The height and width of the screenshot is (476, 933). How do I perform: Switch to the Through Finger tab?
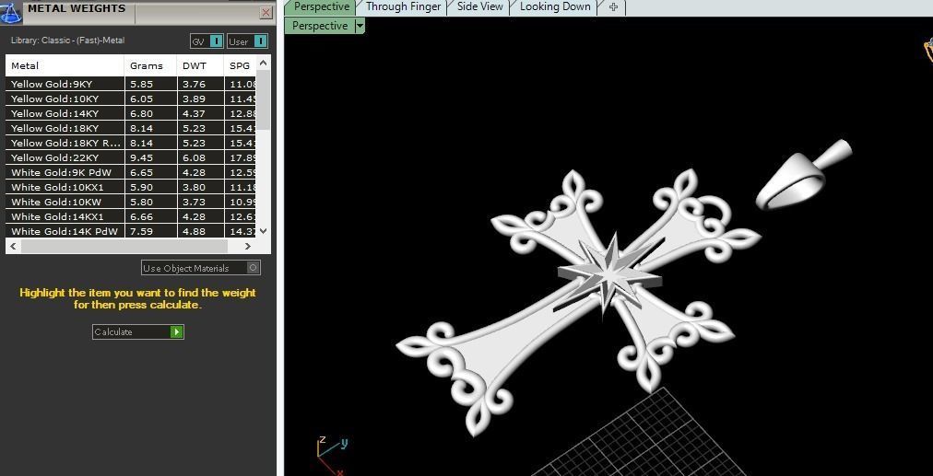403,7
